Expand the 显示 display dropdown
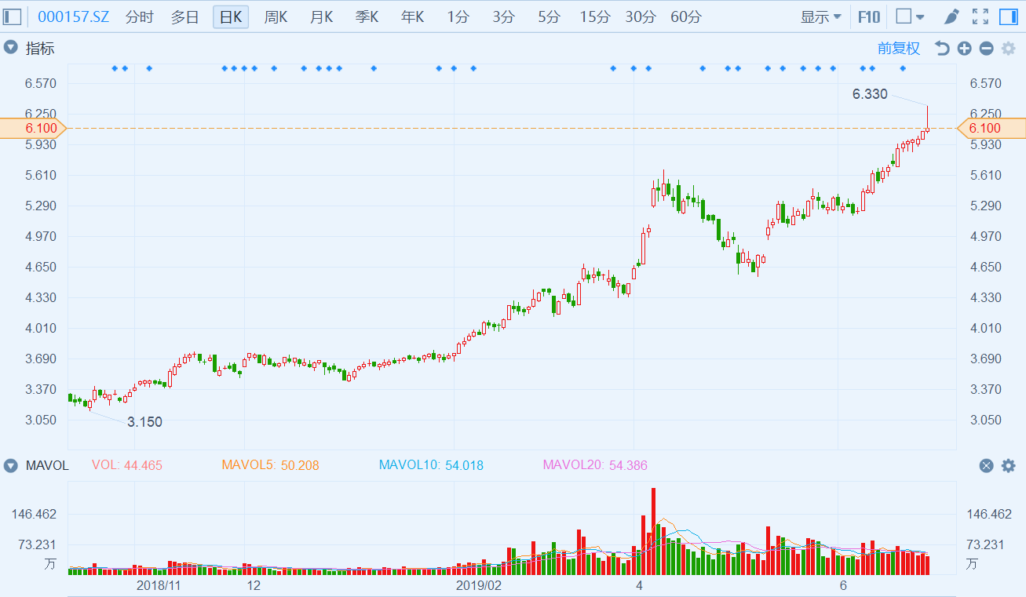Viewport: 1026px width, 597px height. point(820,16)
